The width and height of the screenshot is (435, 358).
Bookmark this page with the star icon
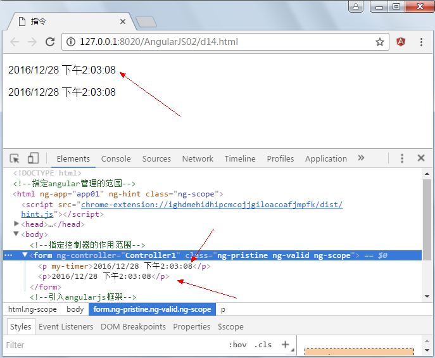coord(380,42)
